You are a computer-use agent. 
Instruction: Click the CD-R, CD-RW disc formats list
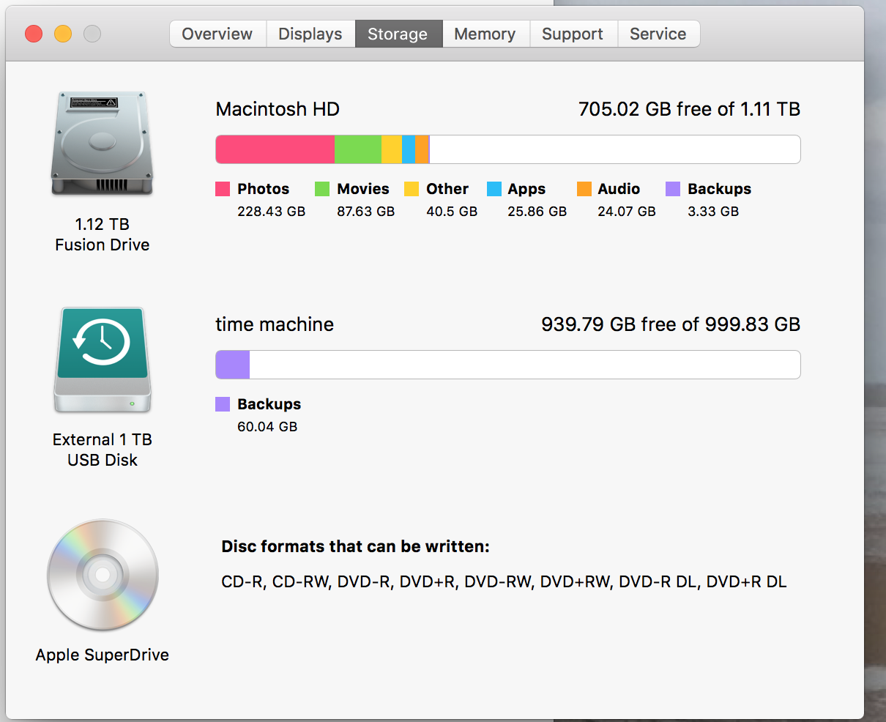tap(504, 582)
